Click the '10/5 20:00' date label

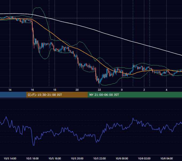pos(77,158)
